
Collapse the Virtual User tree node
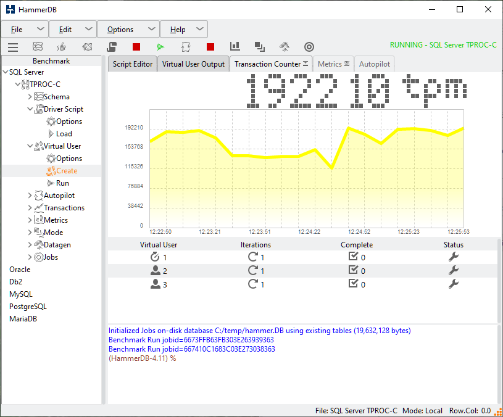coord(30,146)
